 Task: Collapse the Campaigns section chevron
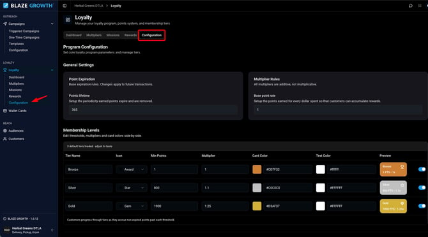point(52,24)
